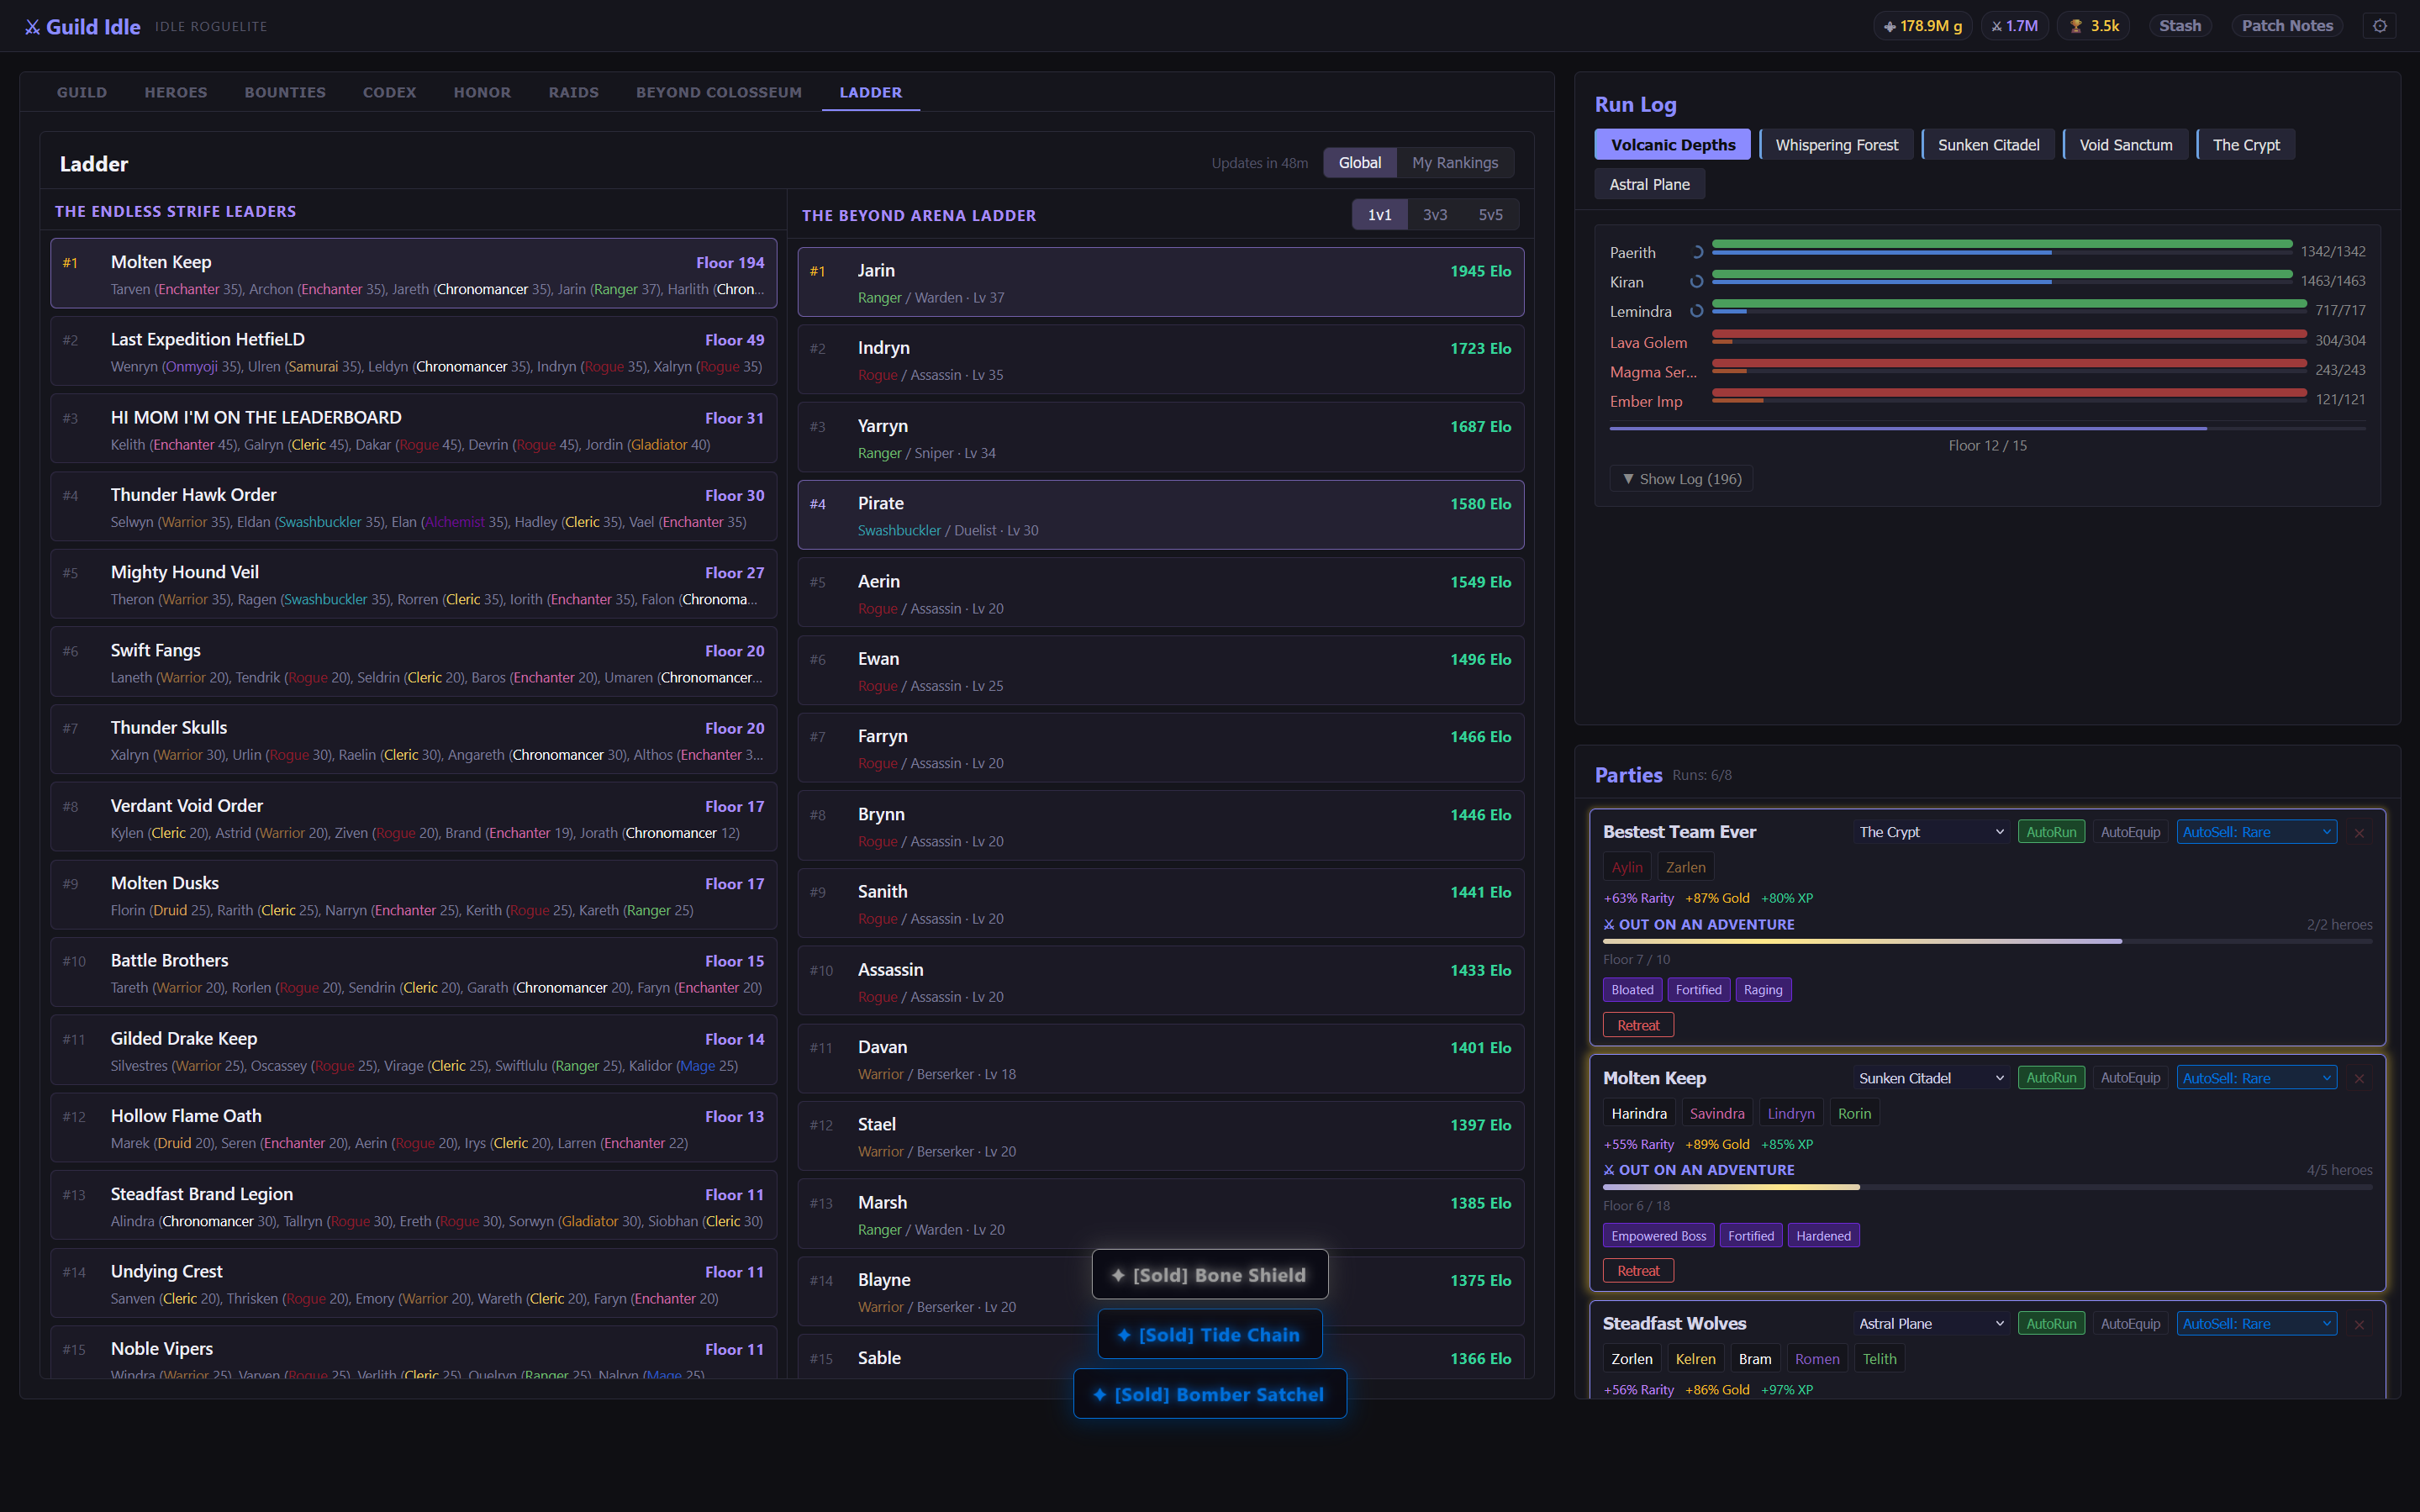
Task: Click swords icon in Bestest Team Ever adventure status
Action: (x=1609, y=925)
